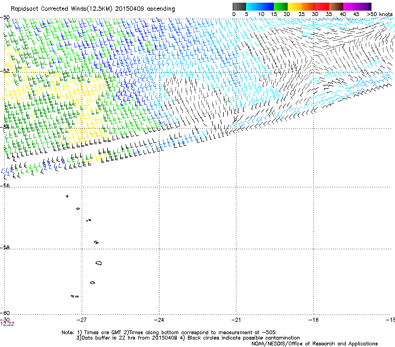Click the red 30-35 knots legend swatch
This screenshot has width=395, height=347.
click(x=322, y=6)
